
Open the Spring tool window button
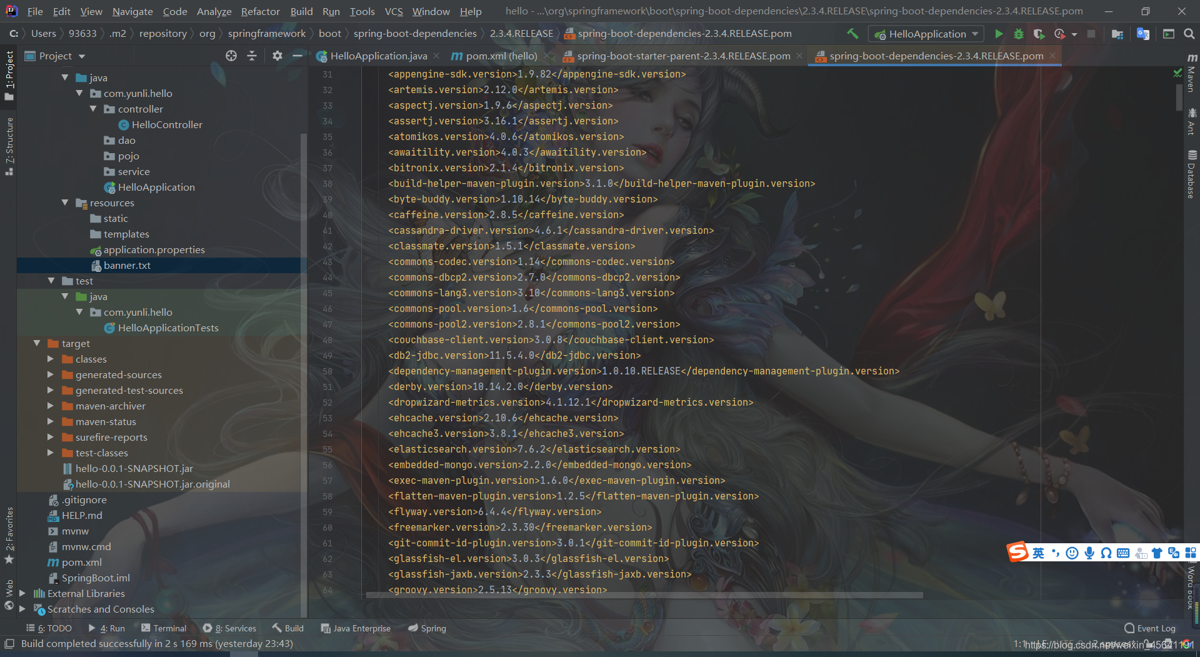427,628
